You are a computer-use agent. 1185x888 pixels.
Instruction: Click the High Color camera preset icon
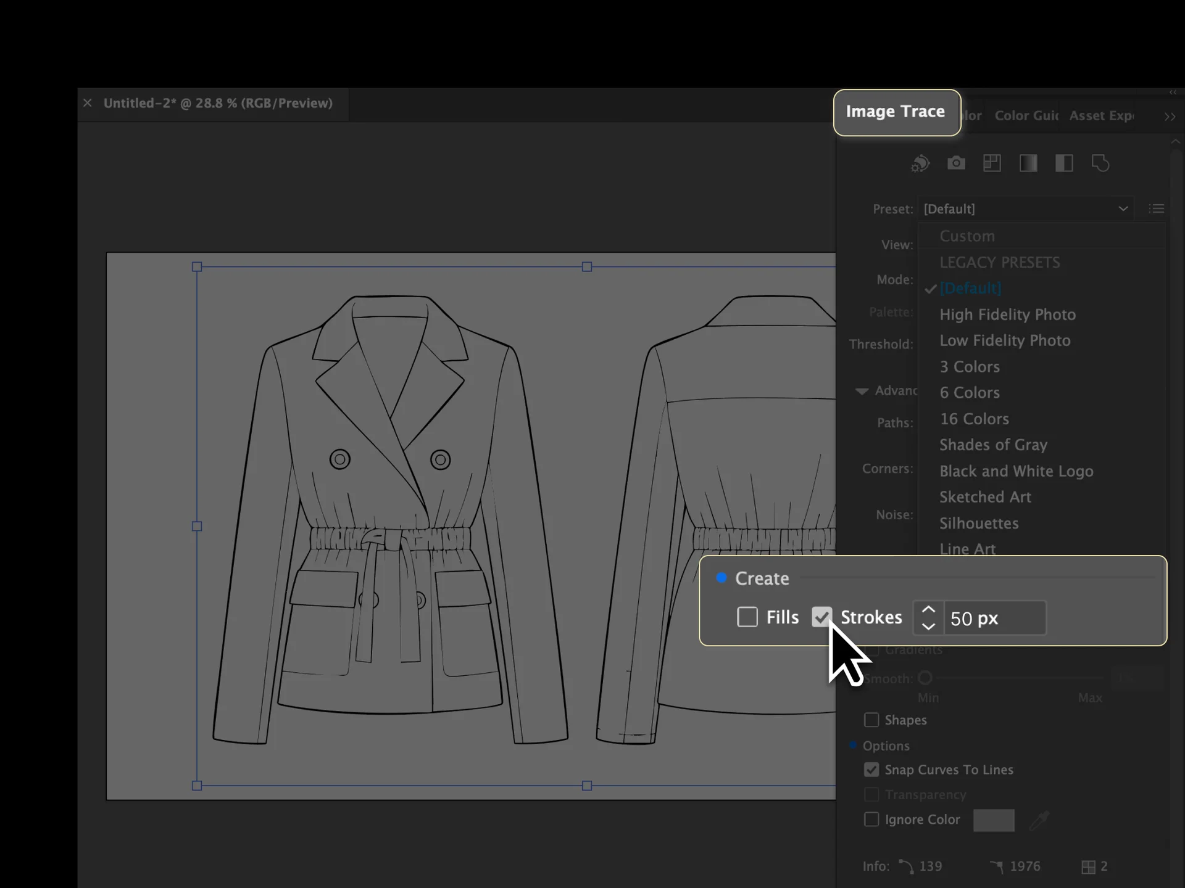coord(956,163)
